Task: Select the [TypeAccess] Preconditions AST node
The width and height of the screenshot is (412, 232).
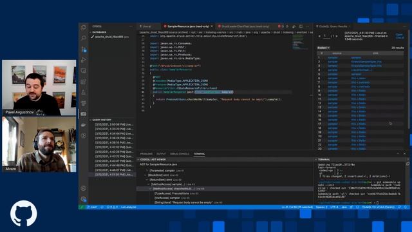Action: tap(176, 193)
